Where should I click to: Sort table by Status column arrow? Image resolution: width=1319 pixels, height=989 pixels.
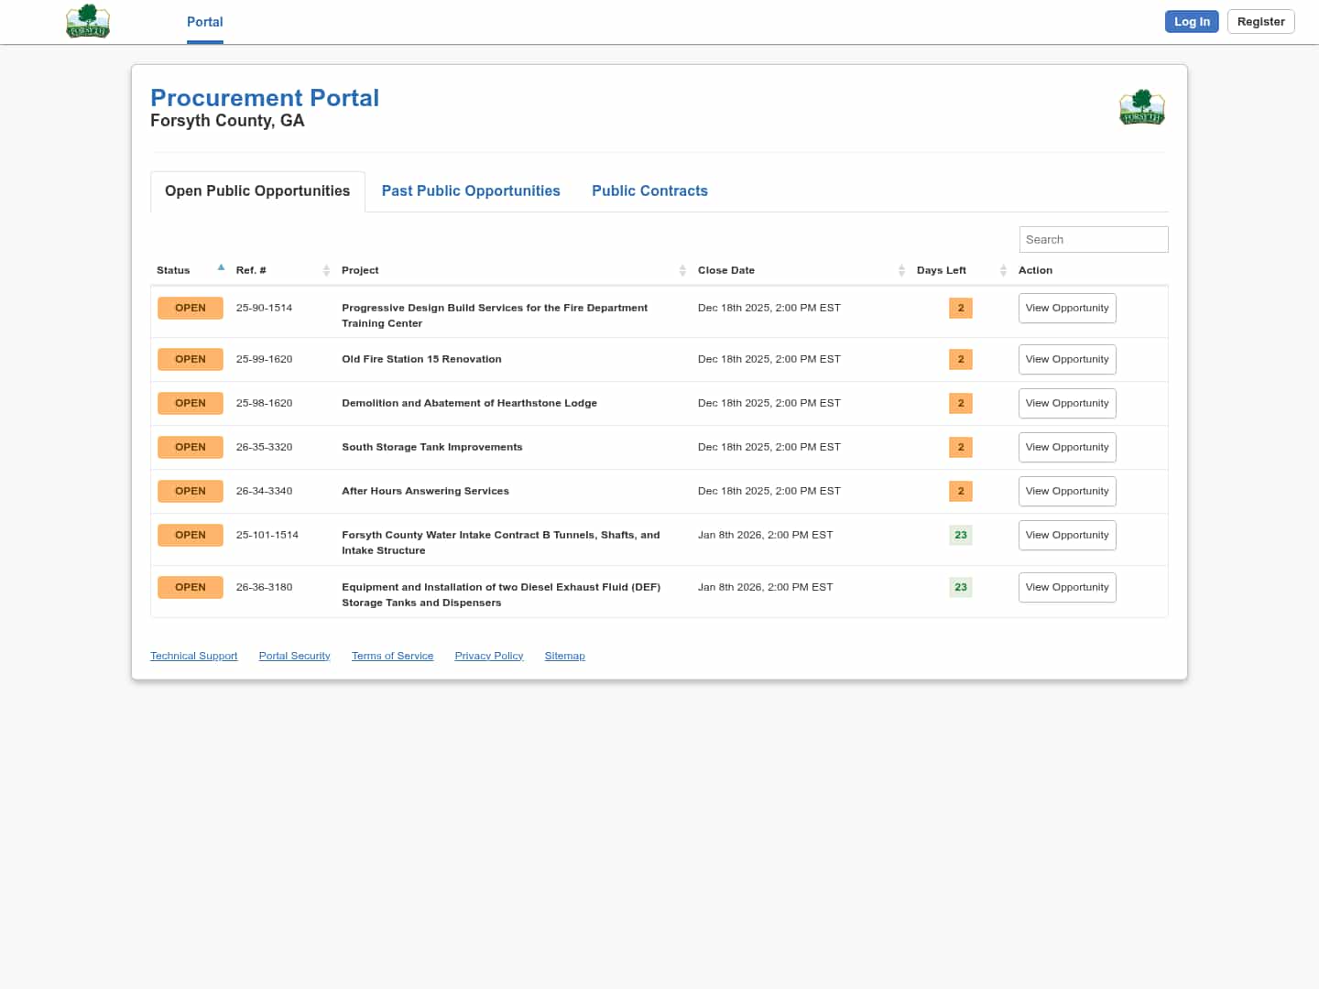(221, 268)
